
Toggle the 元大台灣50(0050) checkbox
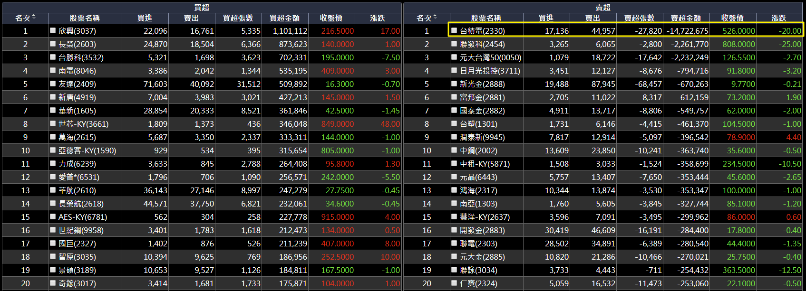point(454,57)
